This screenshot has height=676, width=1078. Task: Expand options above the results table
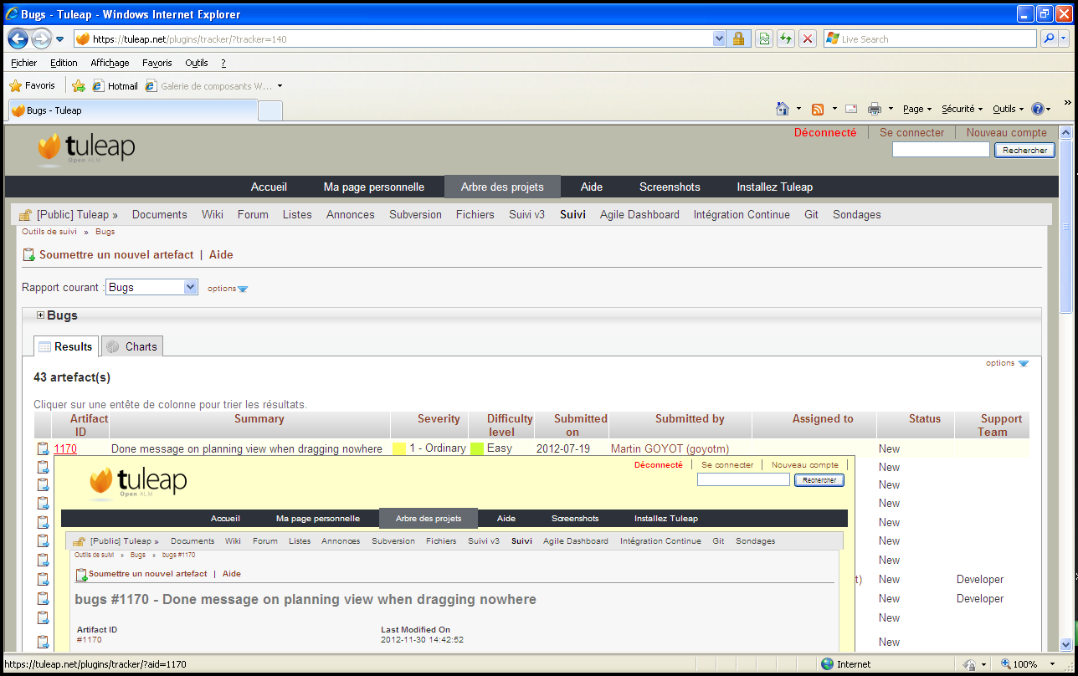click(1007, 363)
